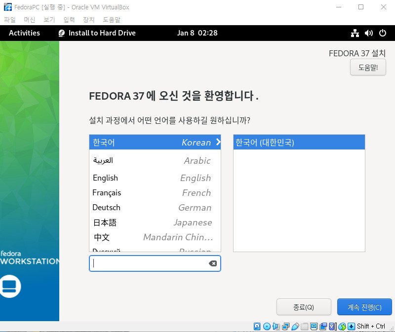Click the VirtualBox display status icon
This screenshot has height=332, width=395.
(314, 327)
